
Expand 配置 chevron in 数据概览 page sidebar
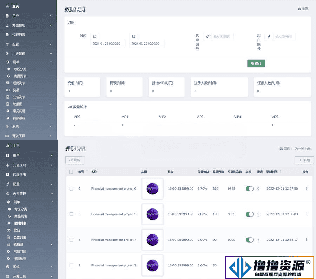click(x=51, y=44)
